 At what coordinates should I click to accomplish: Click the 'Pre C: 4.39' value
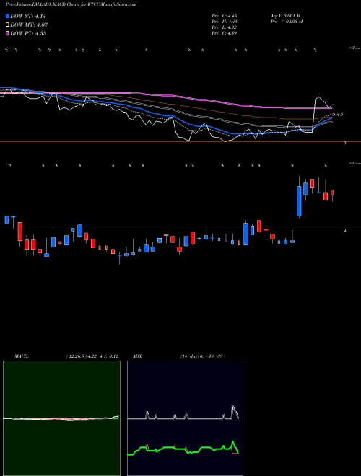pos(225,33)
